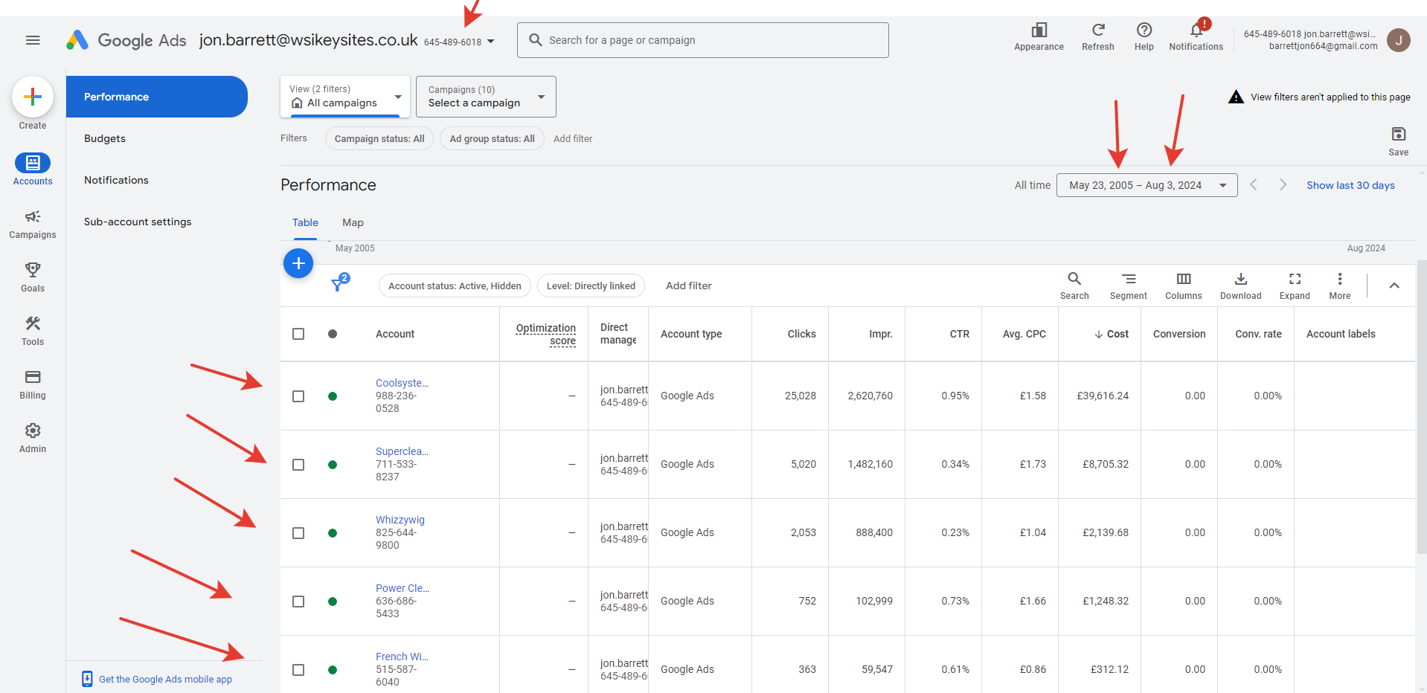Open Campaign status filter chip
The width and height of the screenshot is (1427, 693).
point(379,139)
